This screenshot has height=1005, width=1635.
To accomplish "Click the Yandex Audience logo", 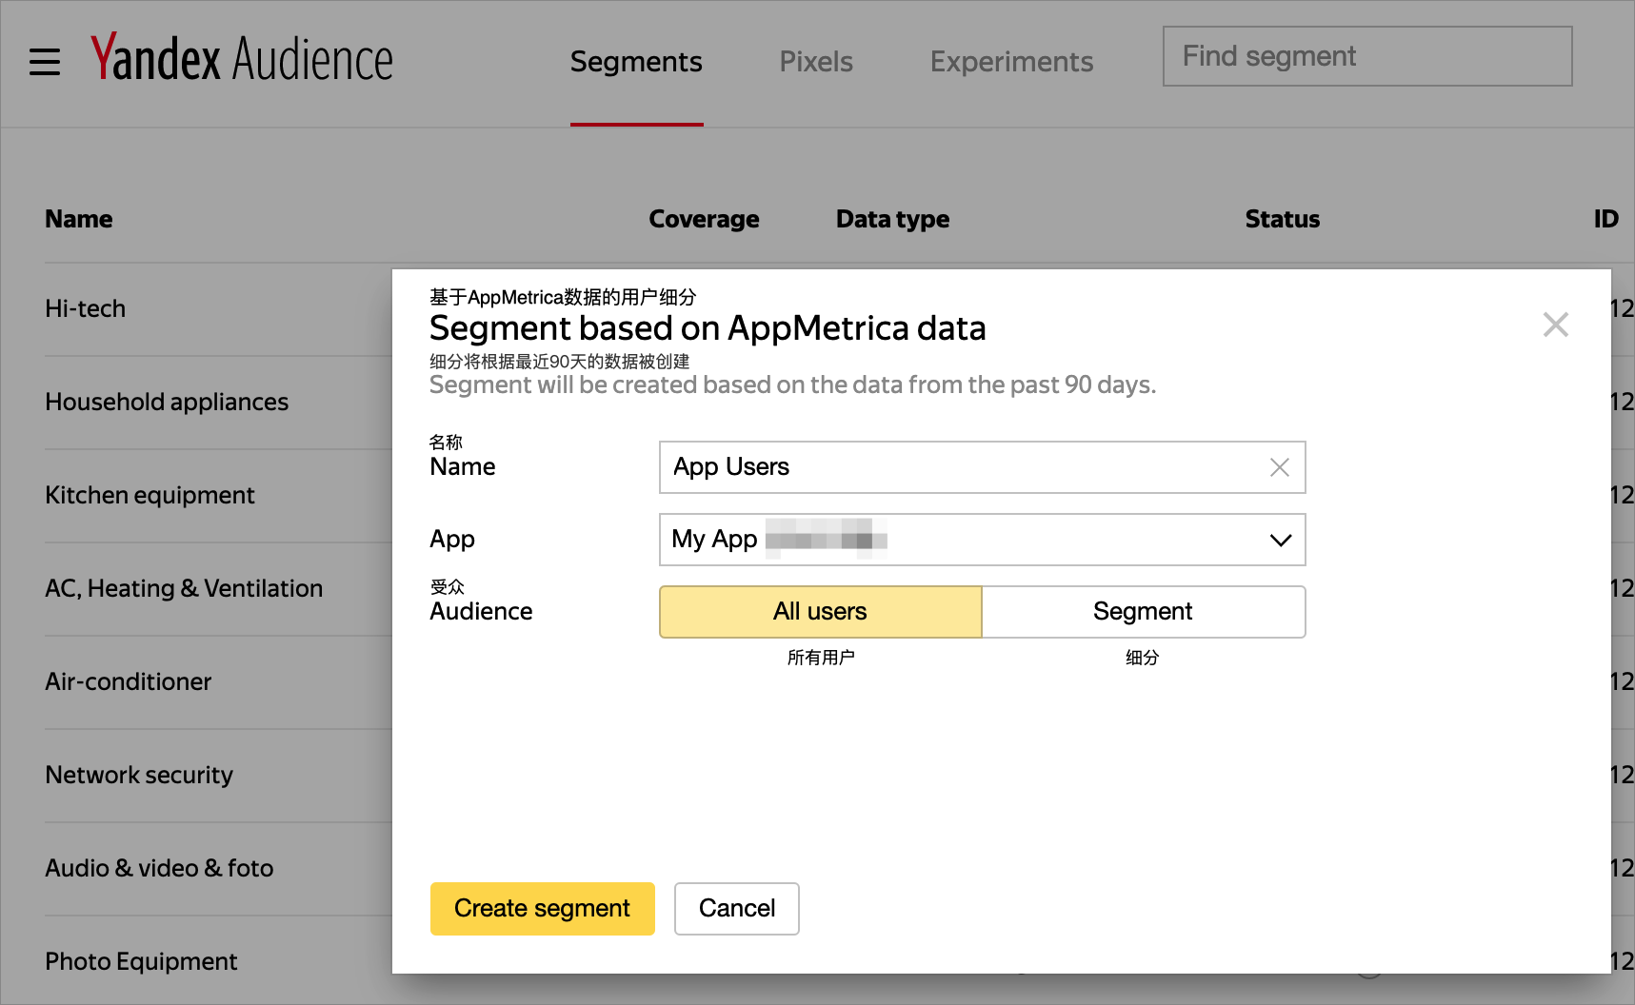I will [x=241, y=58].
